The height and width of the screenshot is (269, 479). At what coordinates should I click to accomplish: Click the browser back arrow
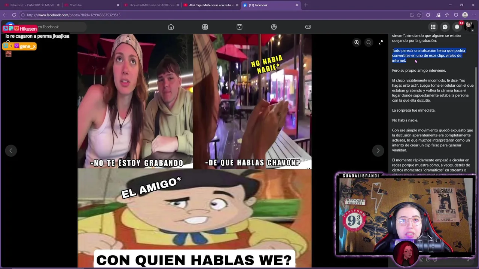pos(5,15)
